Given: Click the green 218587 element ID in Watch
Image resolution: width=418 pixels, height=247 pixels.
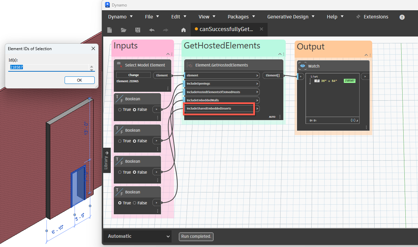Looking at the screenshot, I should coord(350,81).
